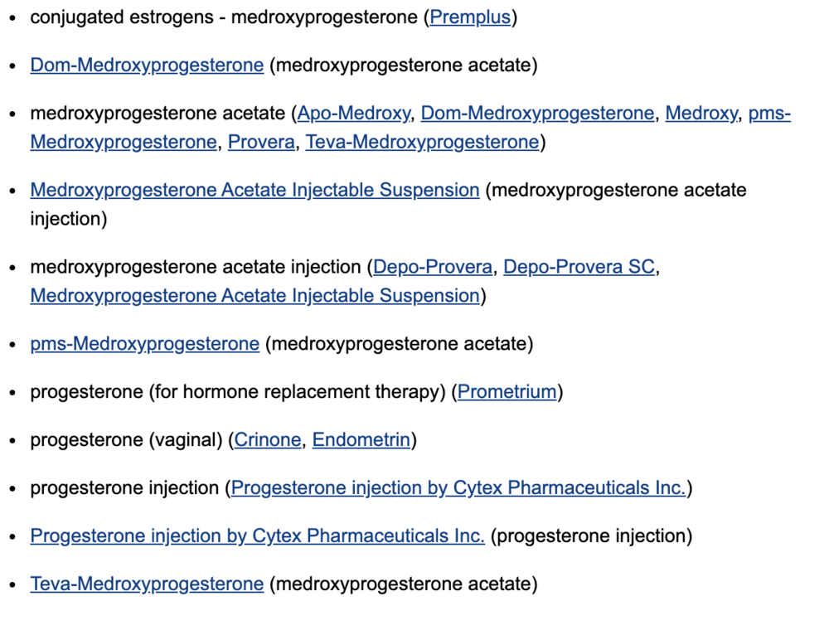The width and height of the screenshot is (829, 630).
Task: Open Teva-Medroxyprogesterone link after Provera
Action: (x=422, y=142)
